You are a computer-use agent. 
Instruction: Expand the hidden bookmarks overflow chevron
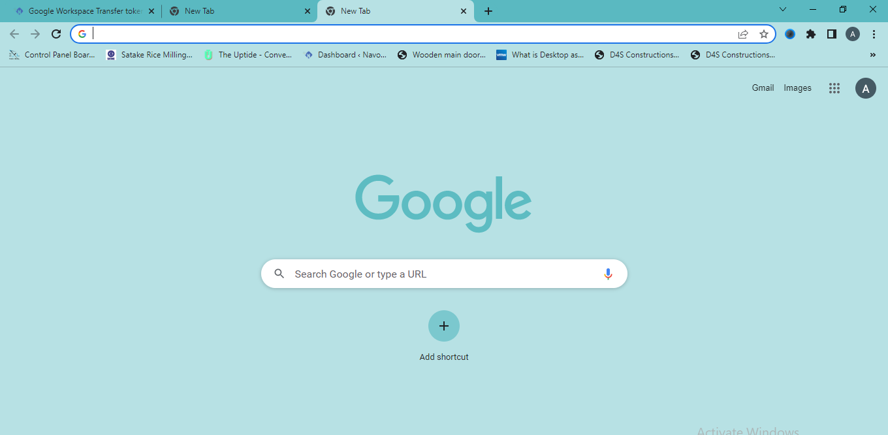coord(873,55)
